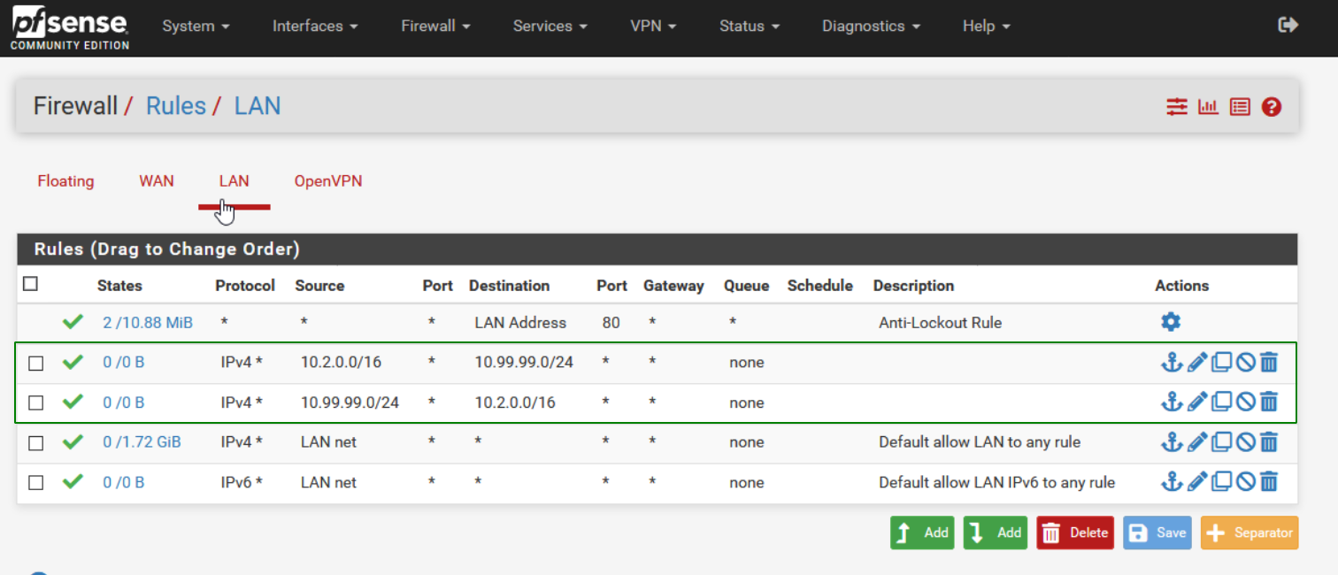Click the red Delete button

(x=1075, y=533)
